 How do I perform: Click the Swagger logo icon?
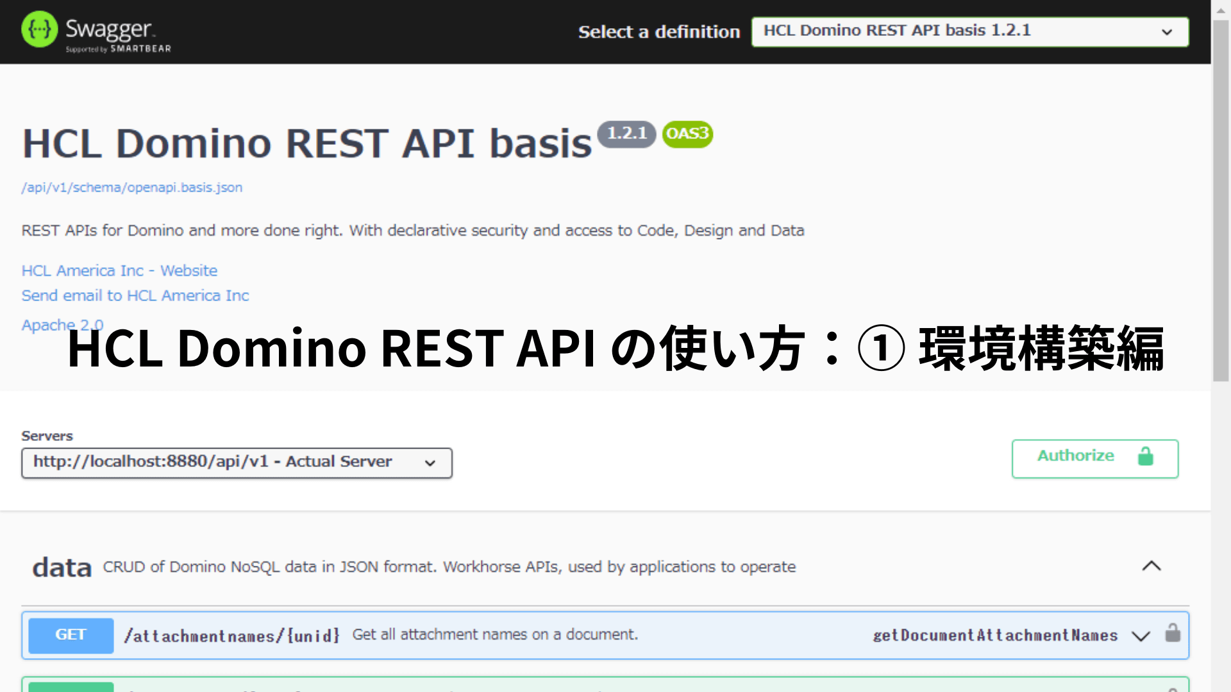39,30
